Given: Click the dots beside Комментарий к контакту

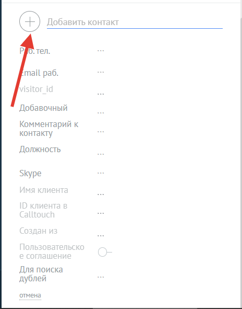Looking at the screenshot, I should pos(101,131).
